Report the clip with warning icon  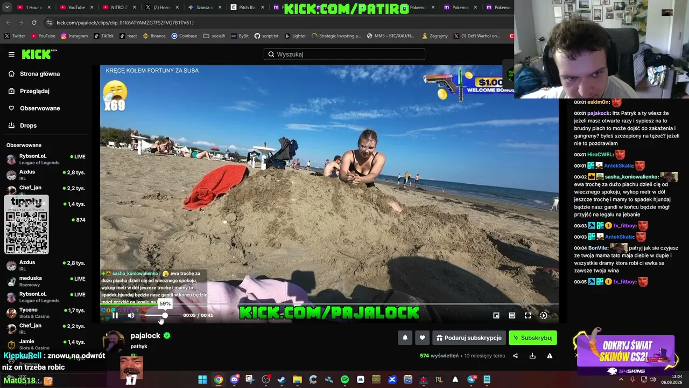550,356
